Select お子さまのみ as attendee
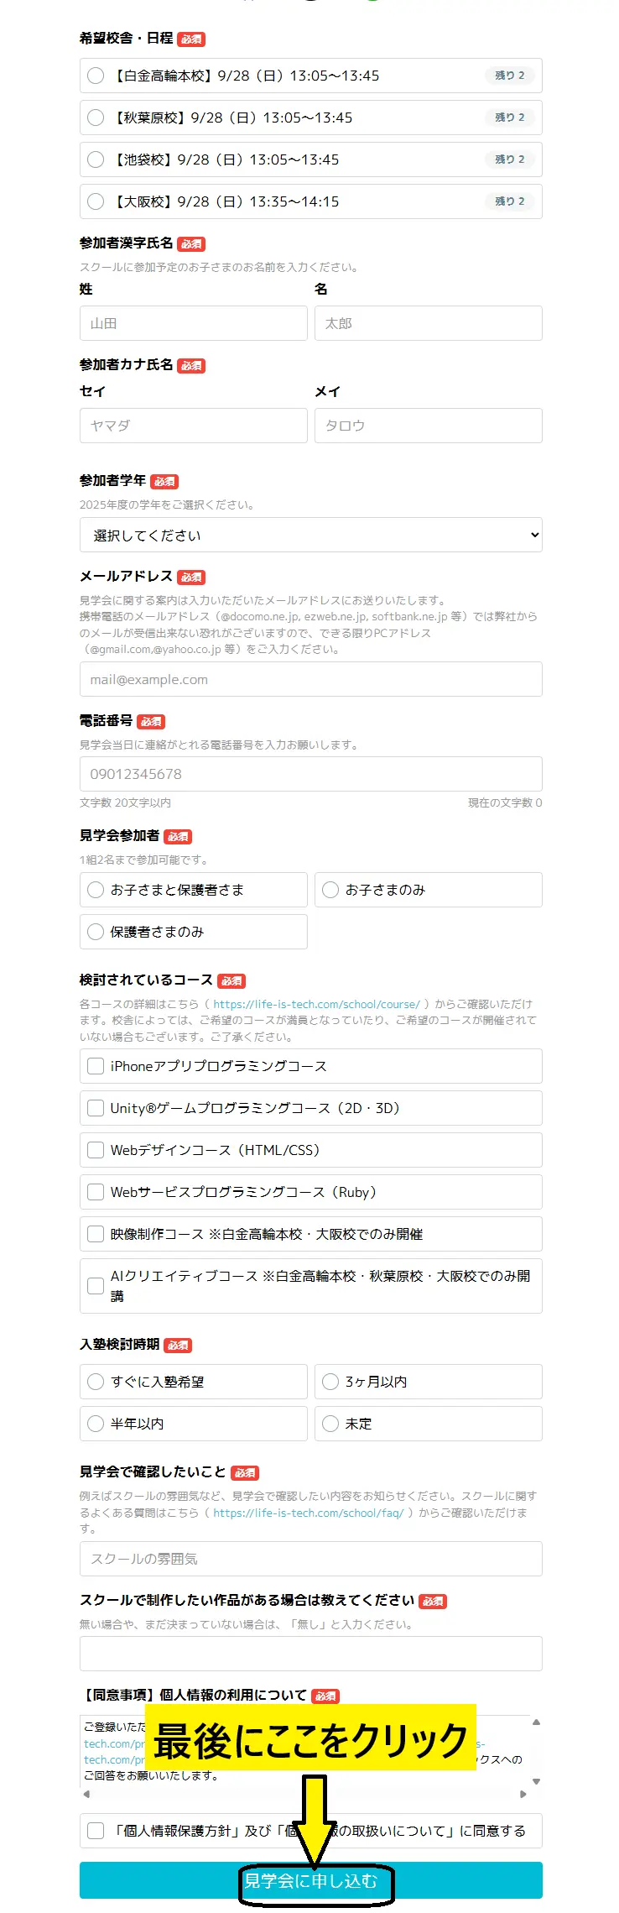This screenshot has width=619, height=1913. pyautogui.click(x=330, y=890)
